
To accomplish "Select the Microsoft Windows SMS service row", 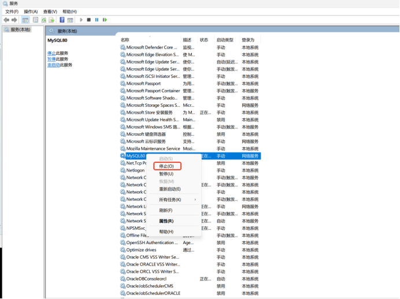I will pos(190,127).
